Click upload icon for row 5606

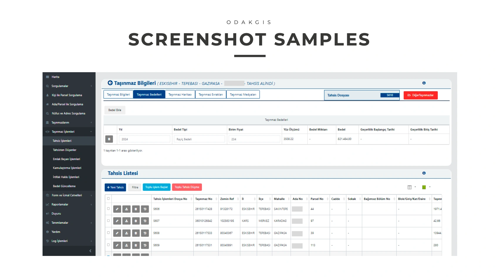pos(126,209)
